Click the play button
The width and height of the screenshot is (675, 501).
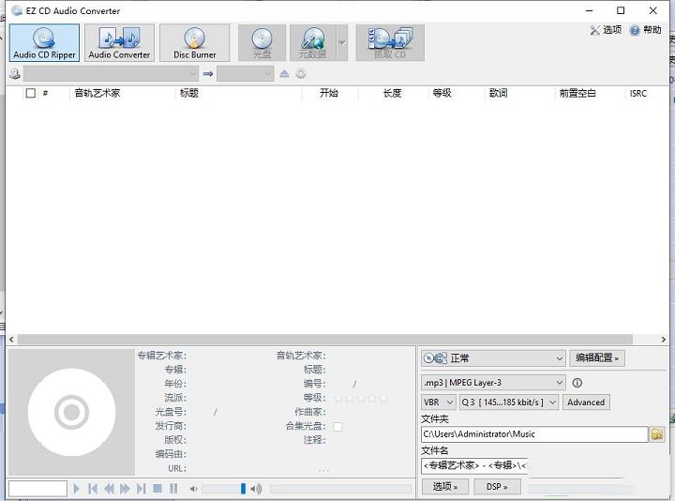pyautogui.click(x=77, y=489)
